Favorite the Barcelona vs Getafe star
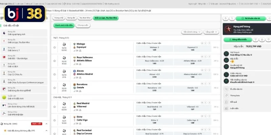This screenshot has width=271, height=135. click(55, 88)
